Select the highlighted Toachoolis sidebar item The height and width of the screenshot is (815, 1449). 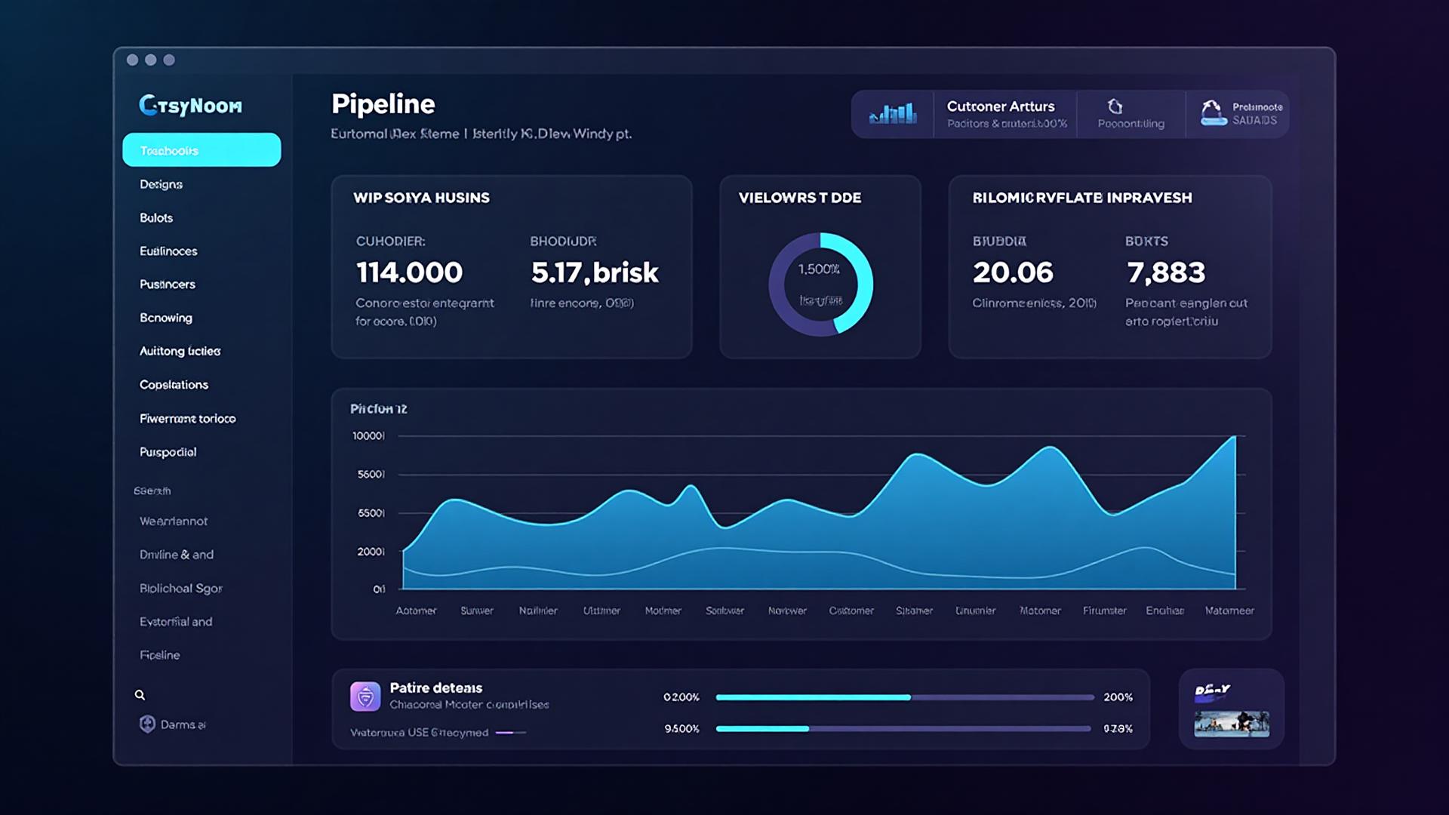tap(202, 150)
